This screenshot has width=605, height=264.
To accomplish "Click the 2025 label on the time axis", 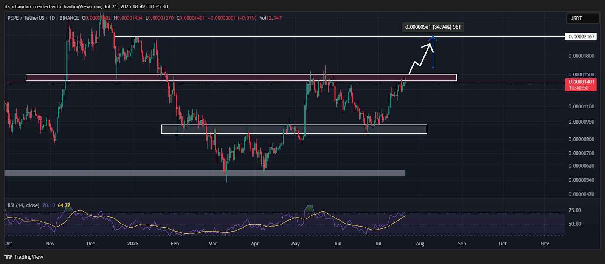I will [x=133, y=244].
